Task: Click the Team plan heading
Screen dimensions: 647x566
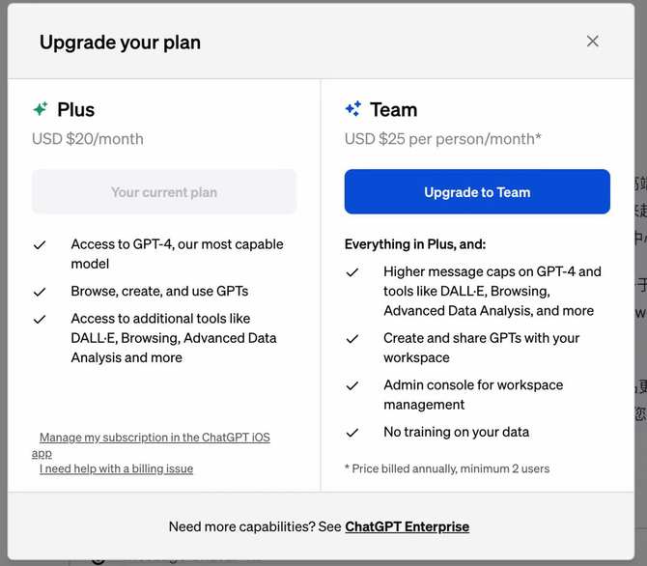Action: 393,109
